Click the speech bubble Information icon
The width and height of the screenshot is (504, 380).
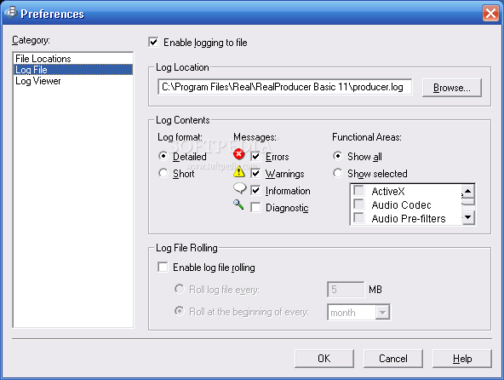click(x=239, y=188)
